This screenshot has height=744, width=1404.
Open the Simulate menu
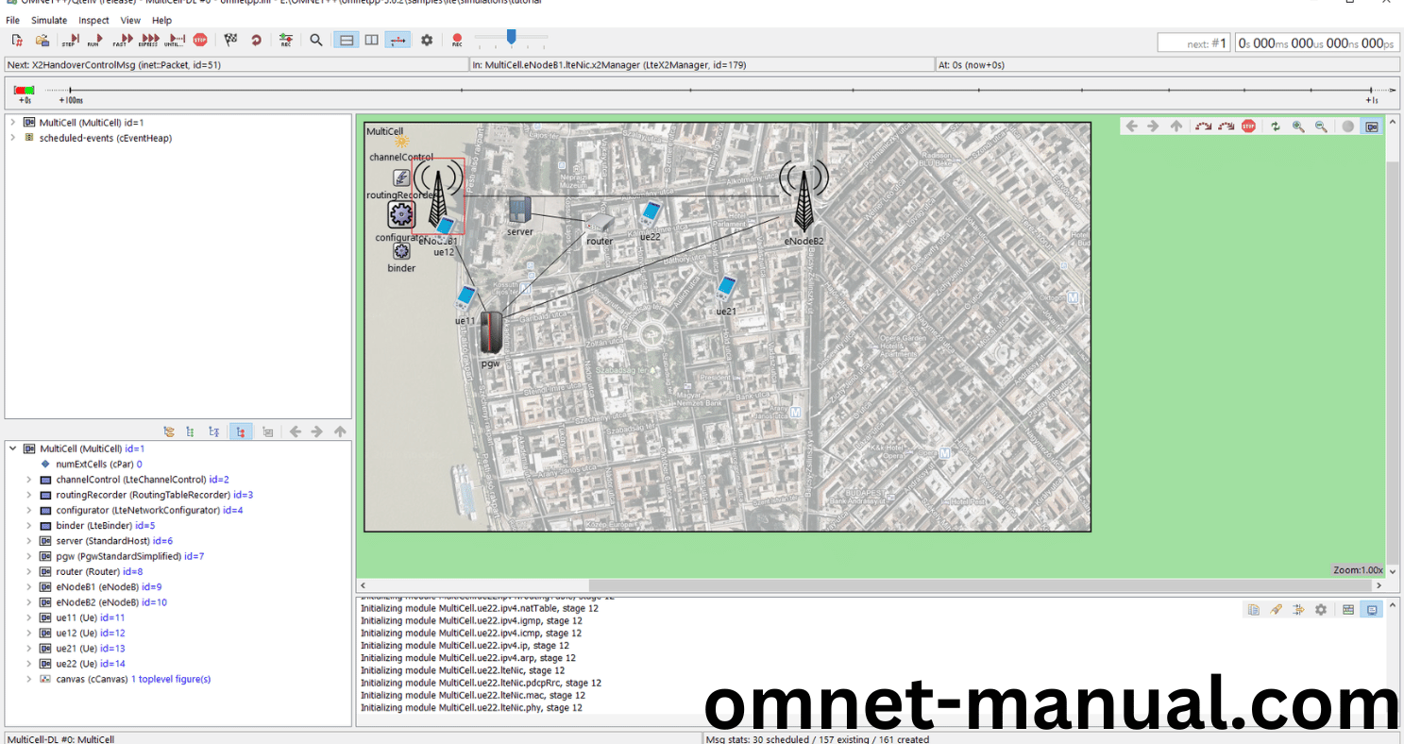49,20
